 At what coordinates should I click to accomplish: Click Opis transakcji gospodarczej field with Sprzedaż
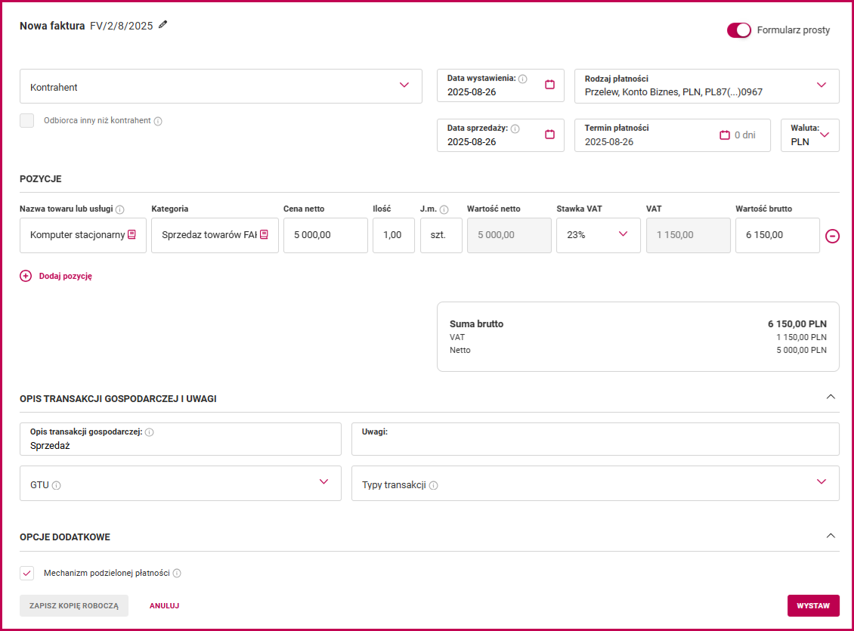181,439
